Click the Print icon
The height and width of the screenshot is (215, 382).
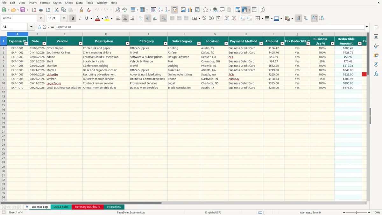click(x=41, y=10)
